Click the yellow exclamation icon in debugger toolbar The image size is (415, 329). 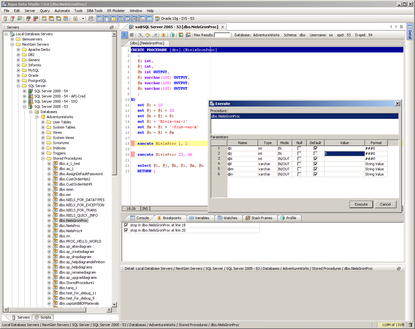coord(163,35)
